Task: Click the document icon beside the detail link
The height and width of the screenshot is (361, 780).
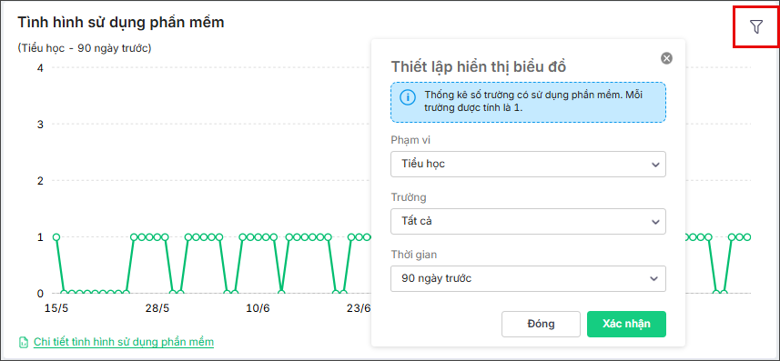Action: tap(23, 342)
